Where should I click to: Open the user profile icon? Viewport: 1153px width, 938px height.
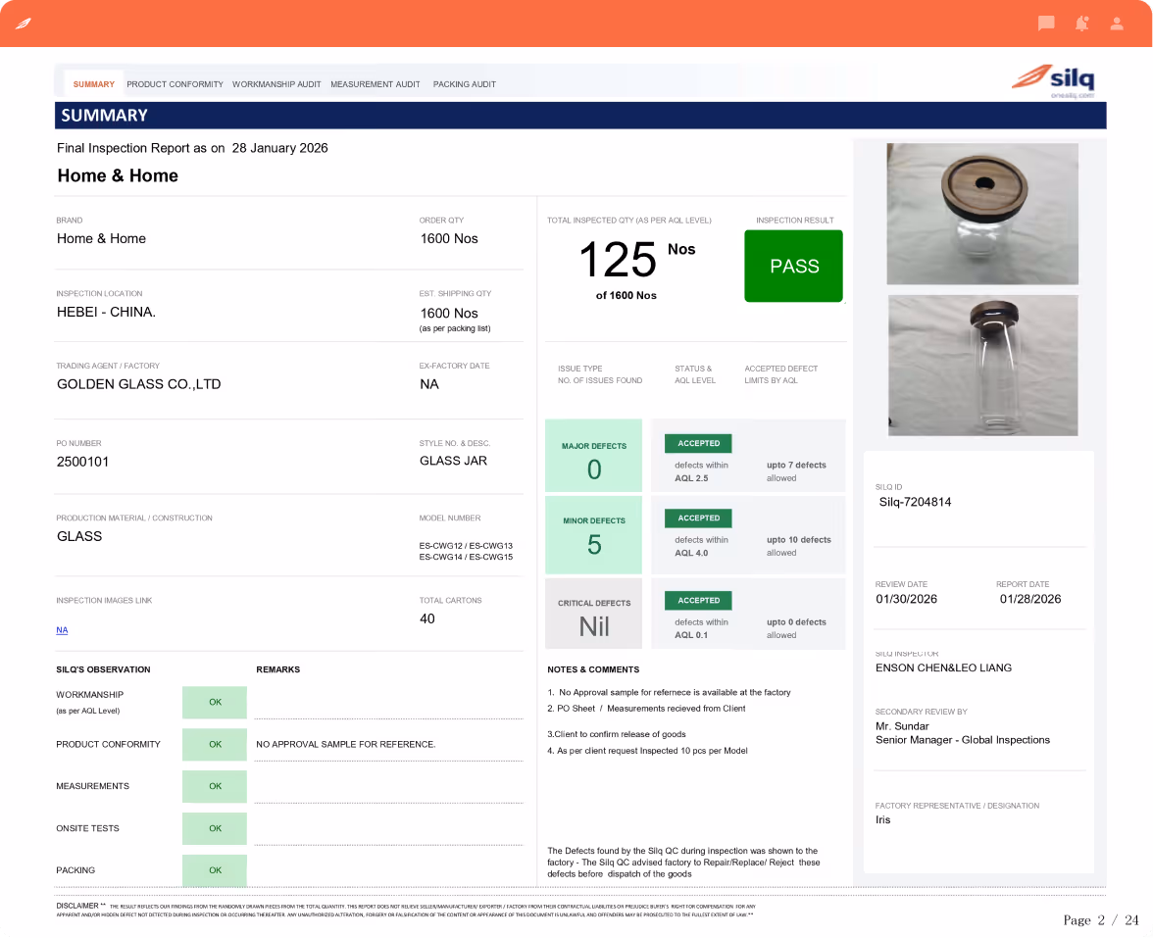coord(1116,24)
